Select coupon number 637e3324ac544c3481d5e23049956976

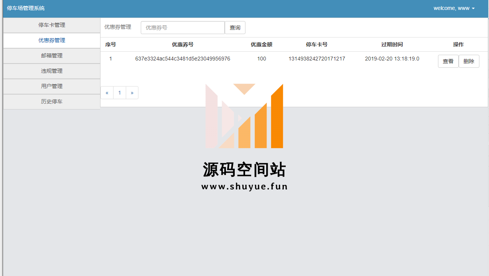[x=183, y=59]
